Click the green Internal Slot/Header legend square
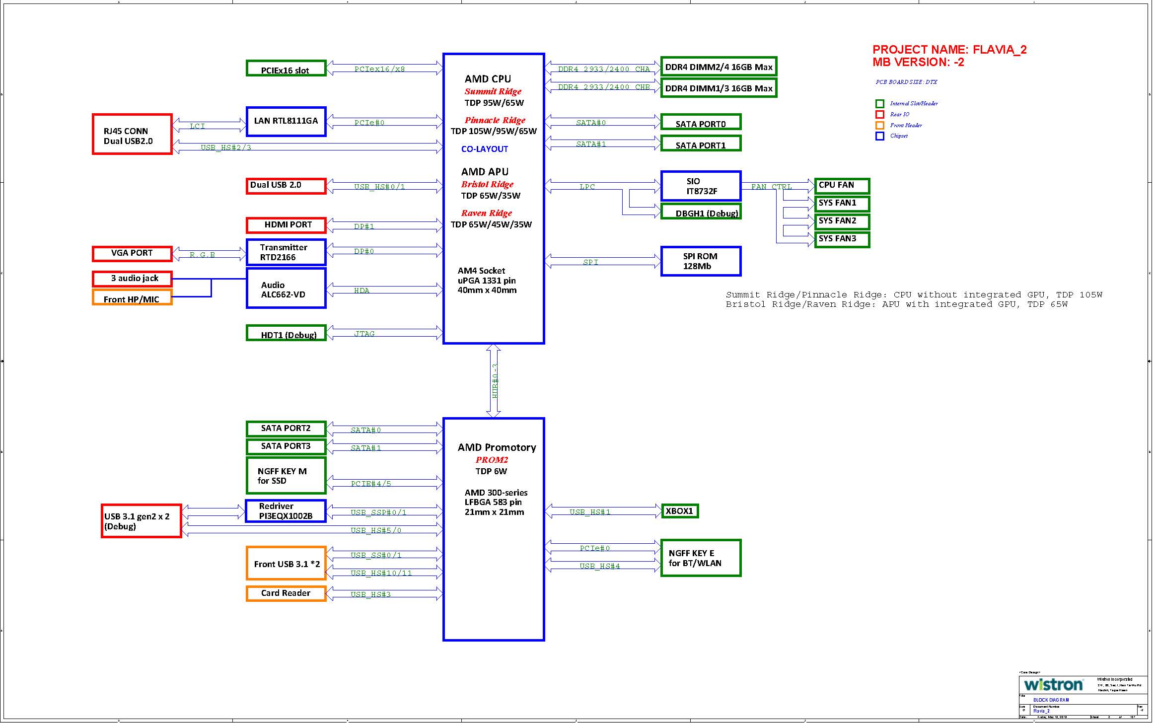The height and width of the screenshot is (723, 1155). pos(879,104)
